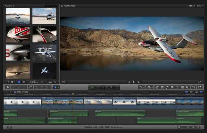Select the dusty plane takeoff thumbnail
The width and height of the screenshot is (207, 133).
[x=18, y=71]
